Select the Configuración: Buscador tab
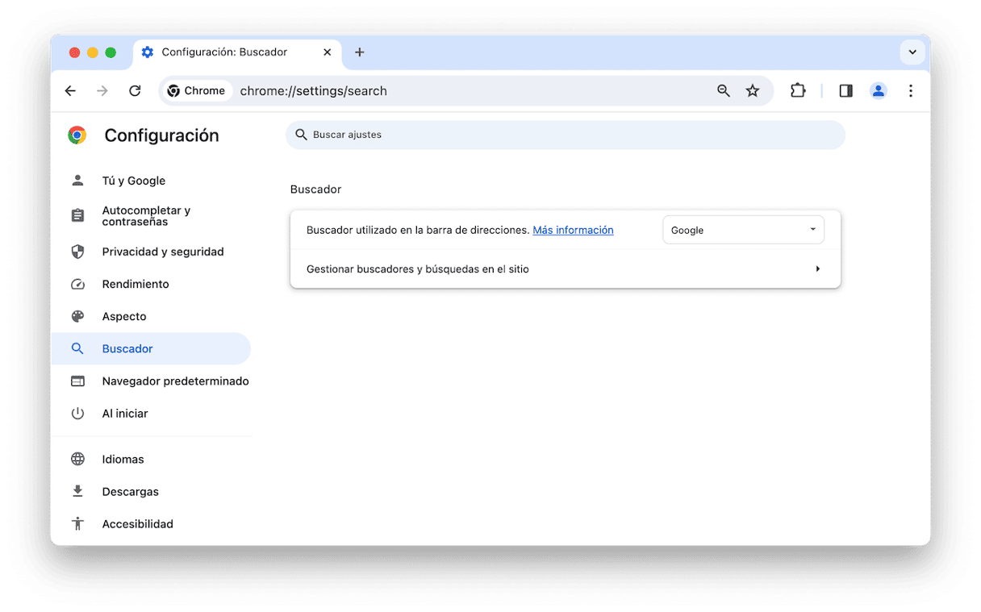The height and width of the screenshot is (612, 981). (x=237, y=52)
